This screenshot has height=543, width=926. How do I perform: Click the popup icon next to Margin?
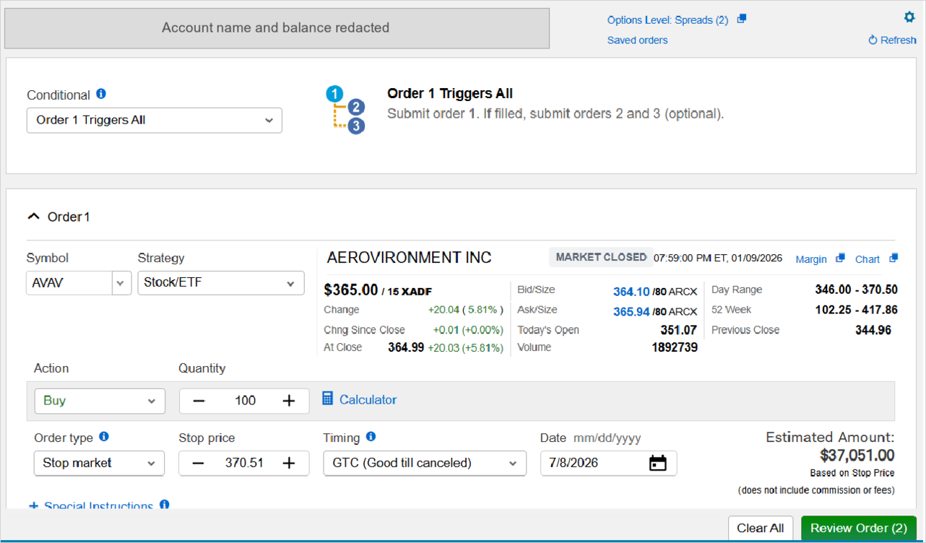coord(840,259)
